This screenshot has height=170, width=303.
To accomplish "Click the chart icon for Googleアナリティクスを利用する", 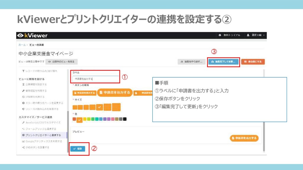I will [23, 141].
